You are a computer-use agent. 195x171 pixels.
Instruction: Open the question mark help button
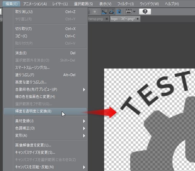click(145, 12)
